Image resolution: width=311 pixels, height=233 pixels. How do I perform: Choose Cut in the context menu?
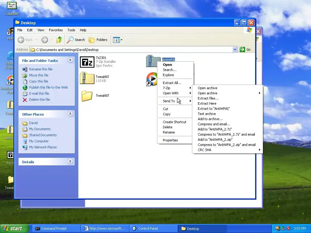tap(175, 109)
